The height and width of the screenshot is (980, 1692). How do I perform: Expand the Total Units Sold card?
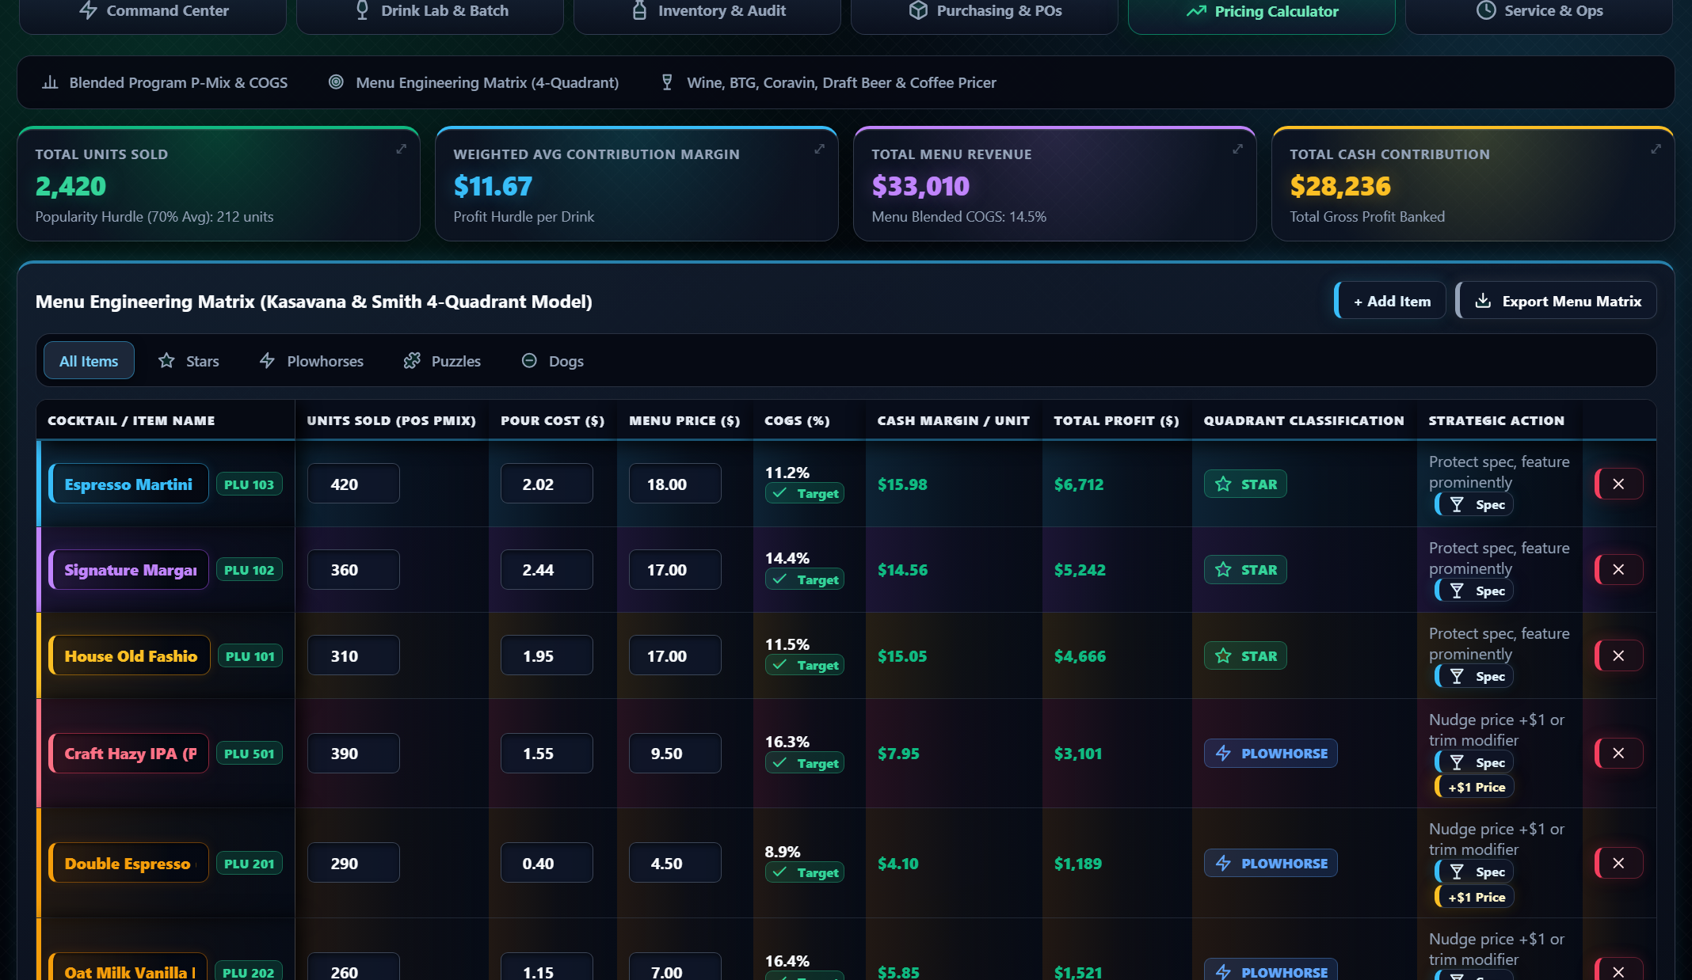coord(402,149)
